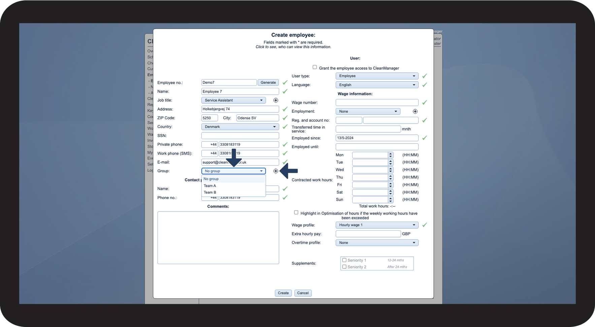Tick Highlight in Optimisation of hours checkbox
This screenshot has width=595, height=327.
point(296,212)
